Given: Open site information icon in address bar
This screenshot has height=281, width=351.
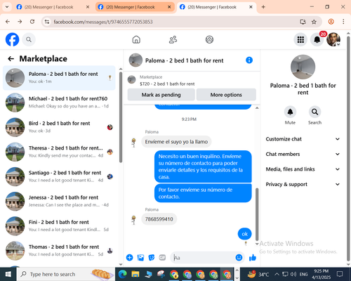Looking at the screenshot, I should (47, 22).
